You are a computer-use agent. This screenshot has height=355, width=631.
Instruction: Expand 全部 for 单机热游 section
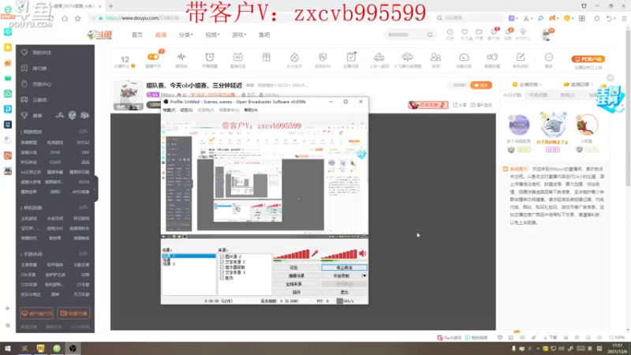[x=84, y=207]
